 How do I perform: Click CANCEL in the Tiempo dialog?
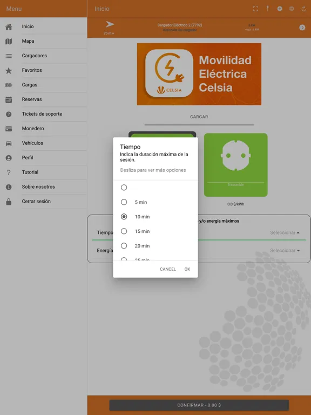pyautogui.click(x=168, y=269)
